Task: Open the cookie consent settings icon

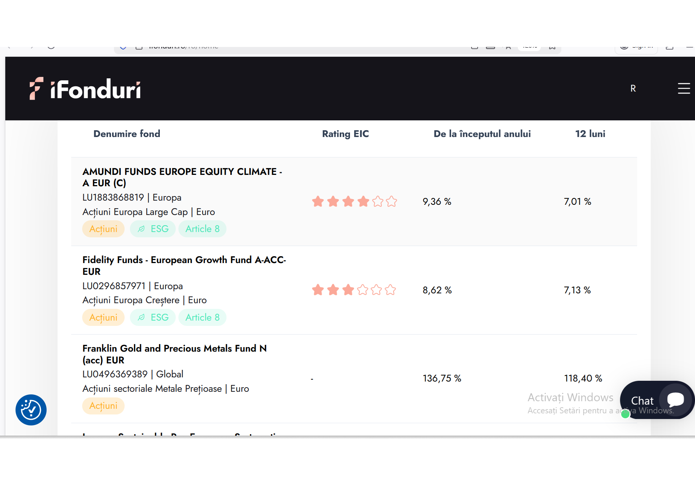Action: tap(31, 410)
